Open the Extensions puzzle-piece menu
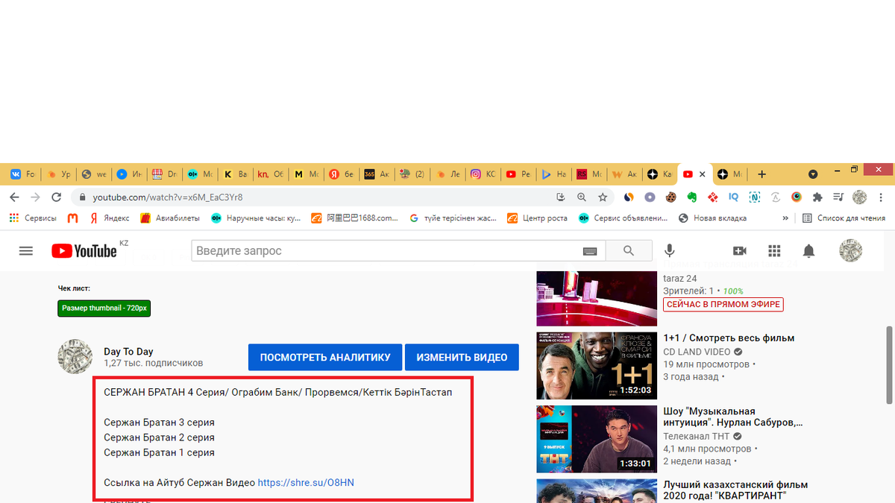 pyautogui.click(x=817, y=197)
